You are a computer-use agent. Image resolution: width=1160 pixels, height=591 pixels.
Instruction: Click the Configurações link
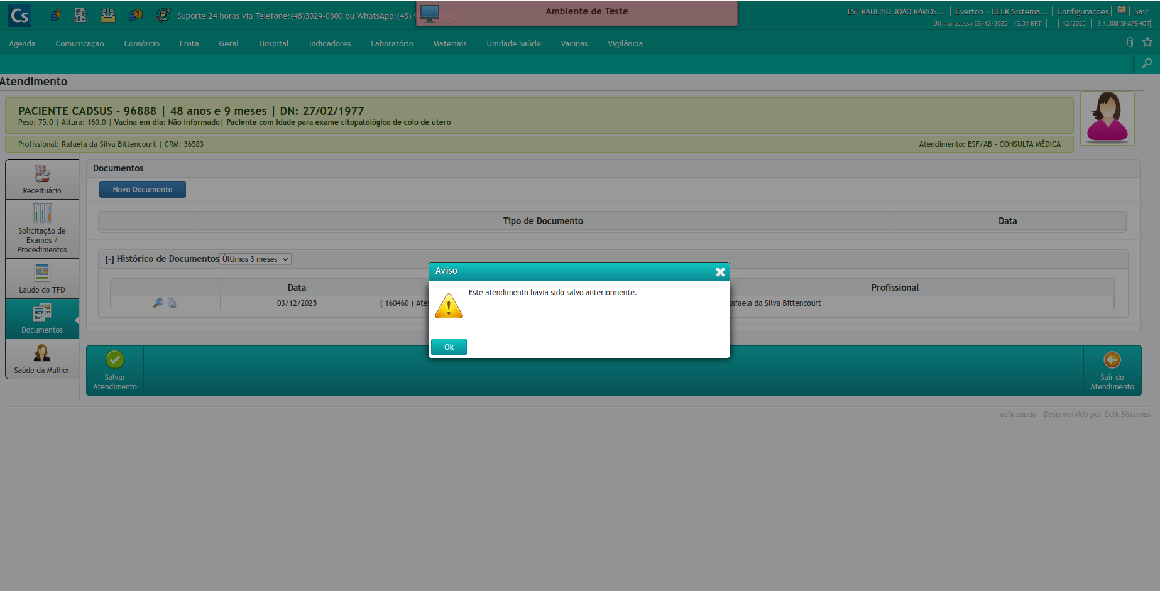(1082, 11)
